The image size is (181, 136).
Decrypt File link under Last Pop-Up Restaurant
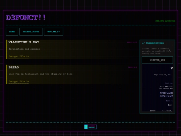pos(19,81)
